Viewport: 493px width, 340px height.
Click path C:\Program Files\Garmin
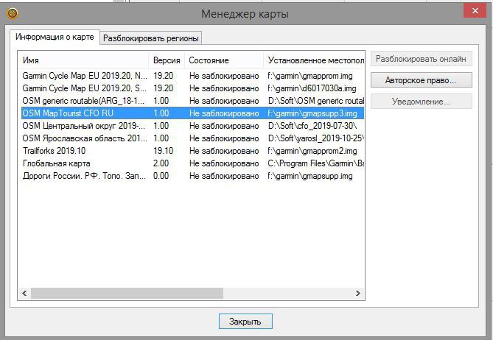316,163
